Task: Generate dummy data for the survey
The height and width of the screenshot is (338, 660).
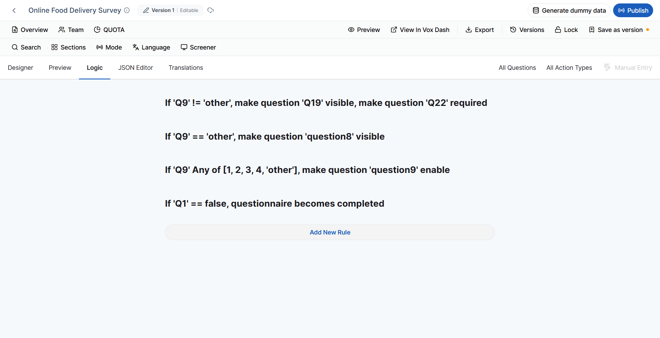Action: click(569, 10)
